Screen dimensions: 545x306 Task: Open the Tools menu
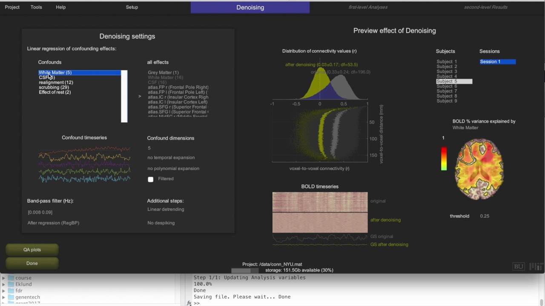36,7
